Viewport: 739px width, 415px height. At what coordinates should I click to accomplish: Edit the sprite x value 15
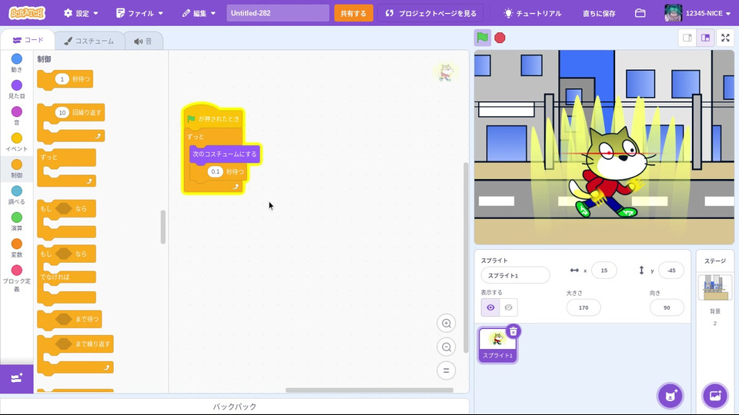pyautogui.click(x=604, y=271)
